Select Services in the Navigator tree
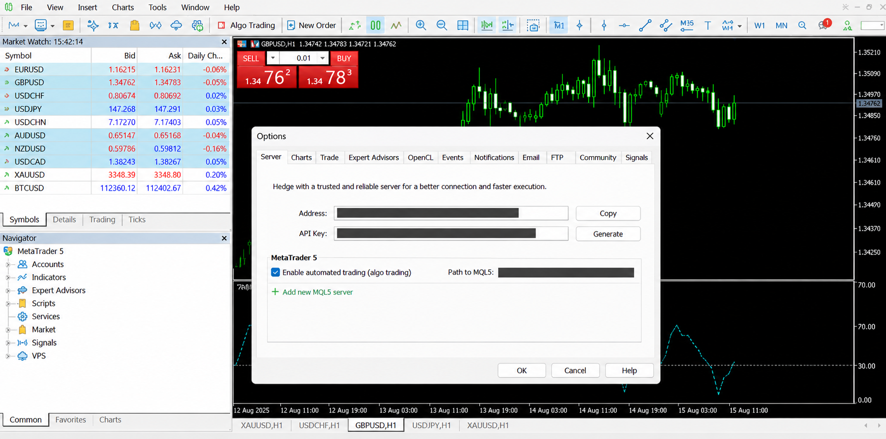Viewport: 886px width, 439px height. tap(46, 317)
